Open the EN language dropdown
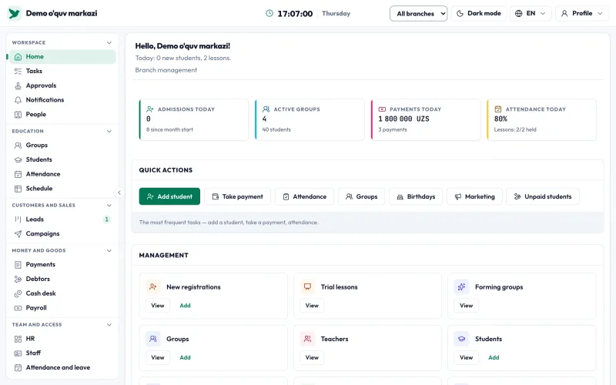 pos(531,13)
